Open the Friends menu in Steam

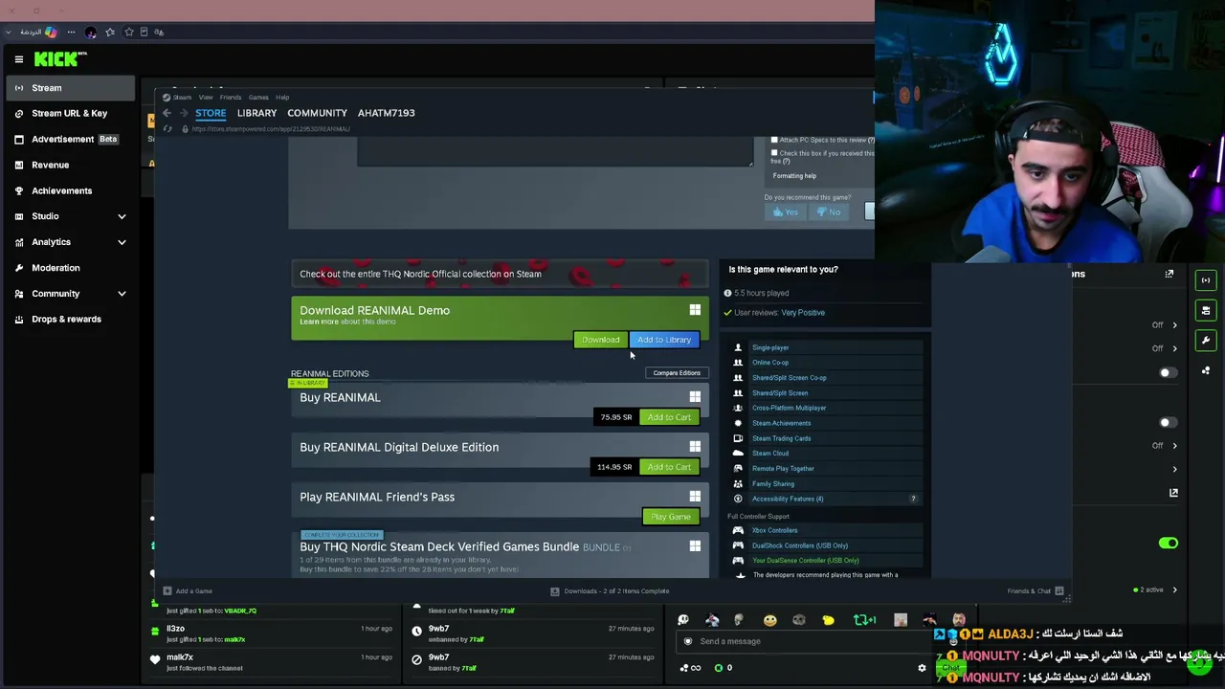231,98
